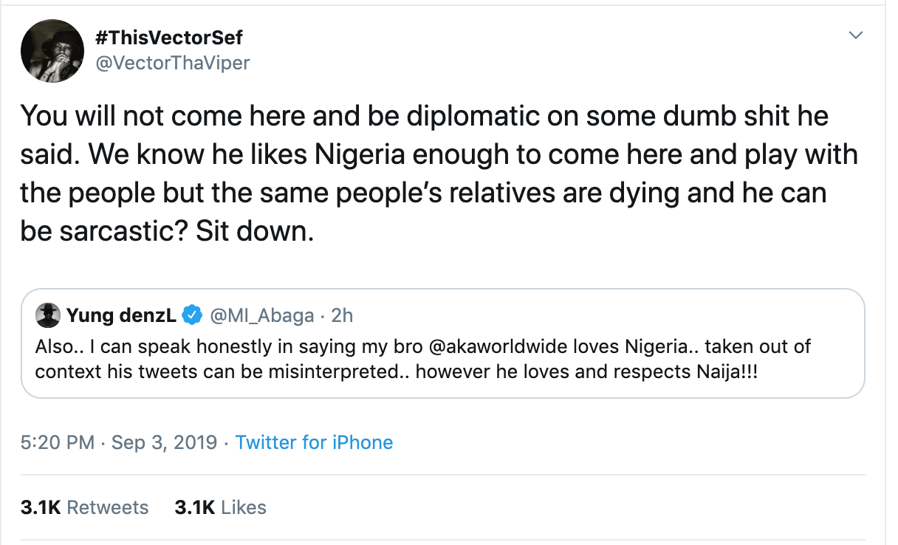Click the Twitter for iPhone link
This screenshot has width=898, height=545.
pyautogui.click(x=314, y=442)
